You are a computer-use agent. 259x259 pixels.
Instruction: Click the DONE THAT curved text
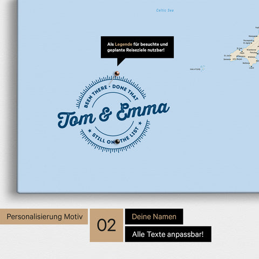(x=126, y=92)
